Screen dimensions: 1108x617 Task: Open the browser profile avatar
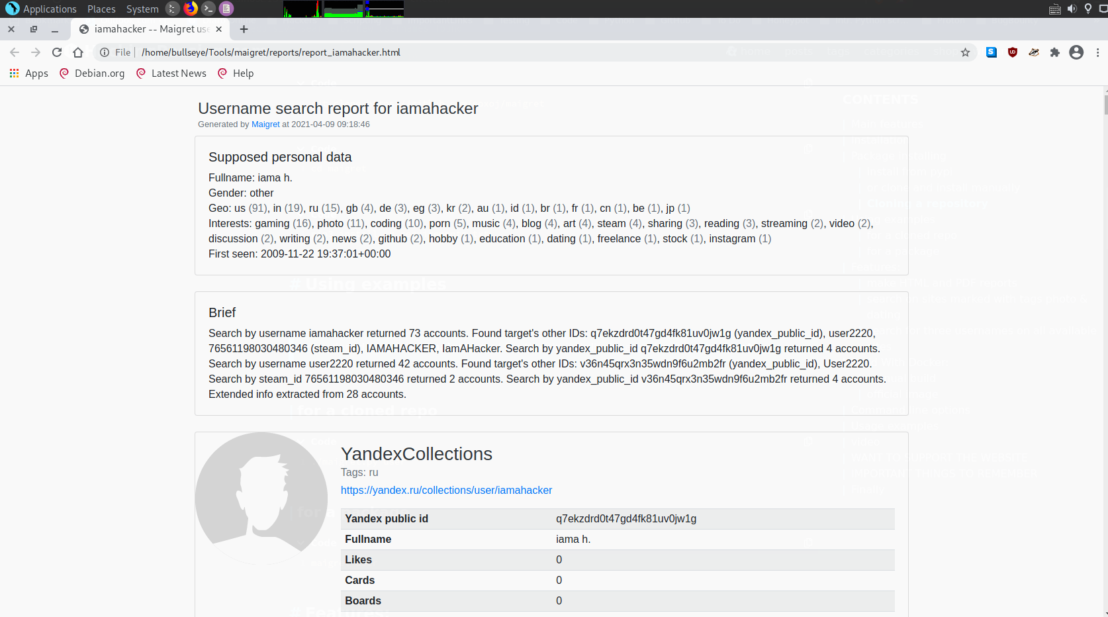click(1076, 52)
